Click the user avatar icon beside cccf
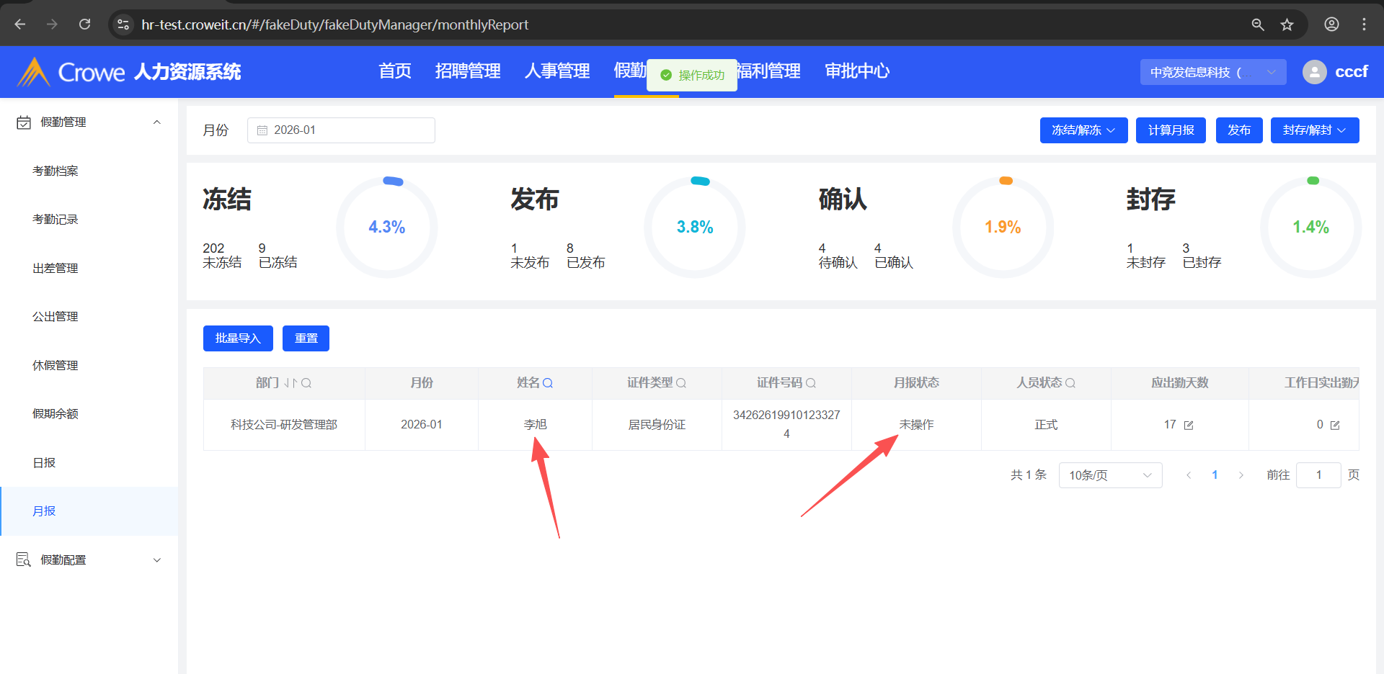This screenshot has width=1384, height=674. pos(1314,72)
